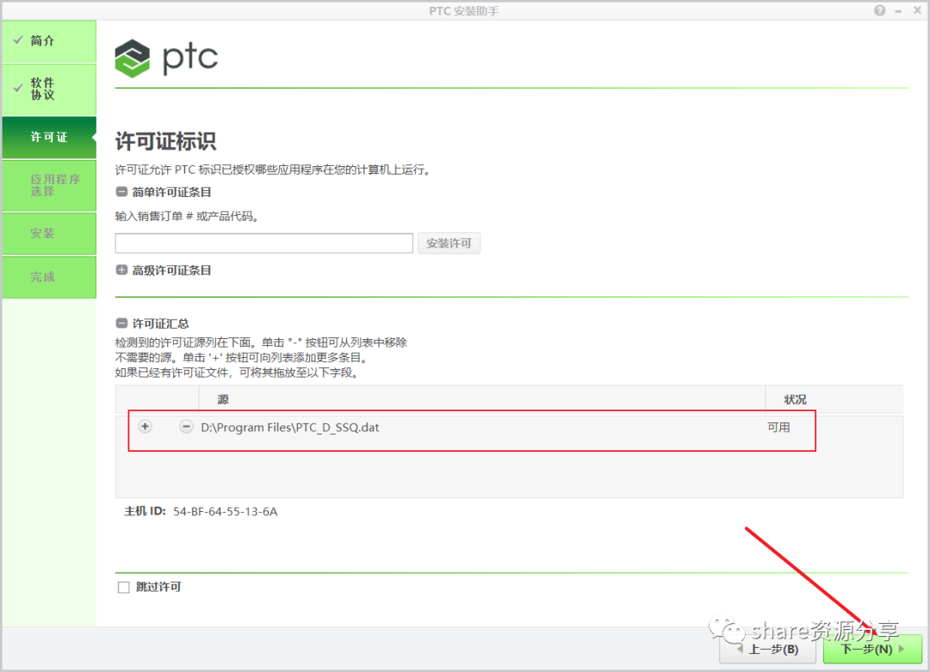Click the 安装许可 button
This screenshot has width=930, height=672.
(449, 243)
